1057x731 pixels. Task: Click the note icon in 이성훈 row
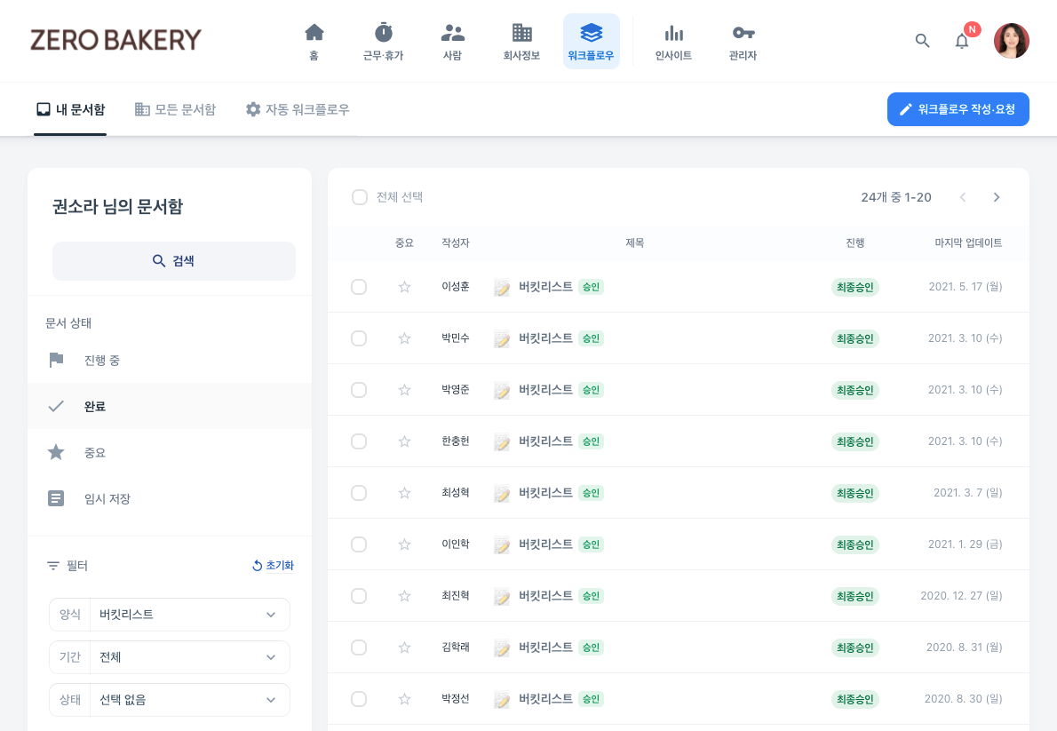point(502,287)
